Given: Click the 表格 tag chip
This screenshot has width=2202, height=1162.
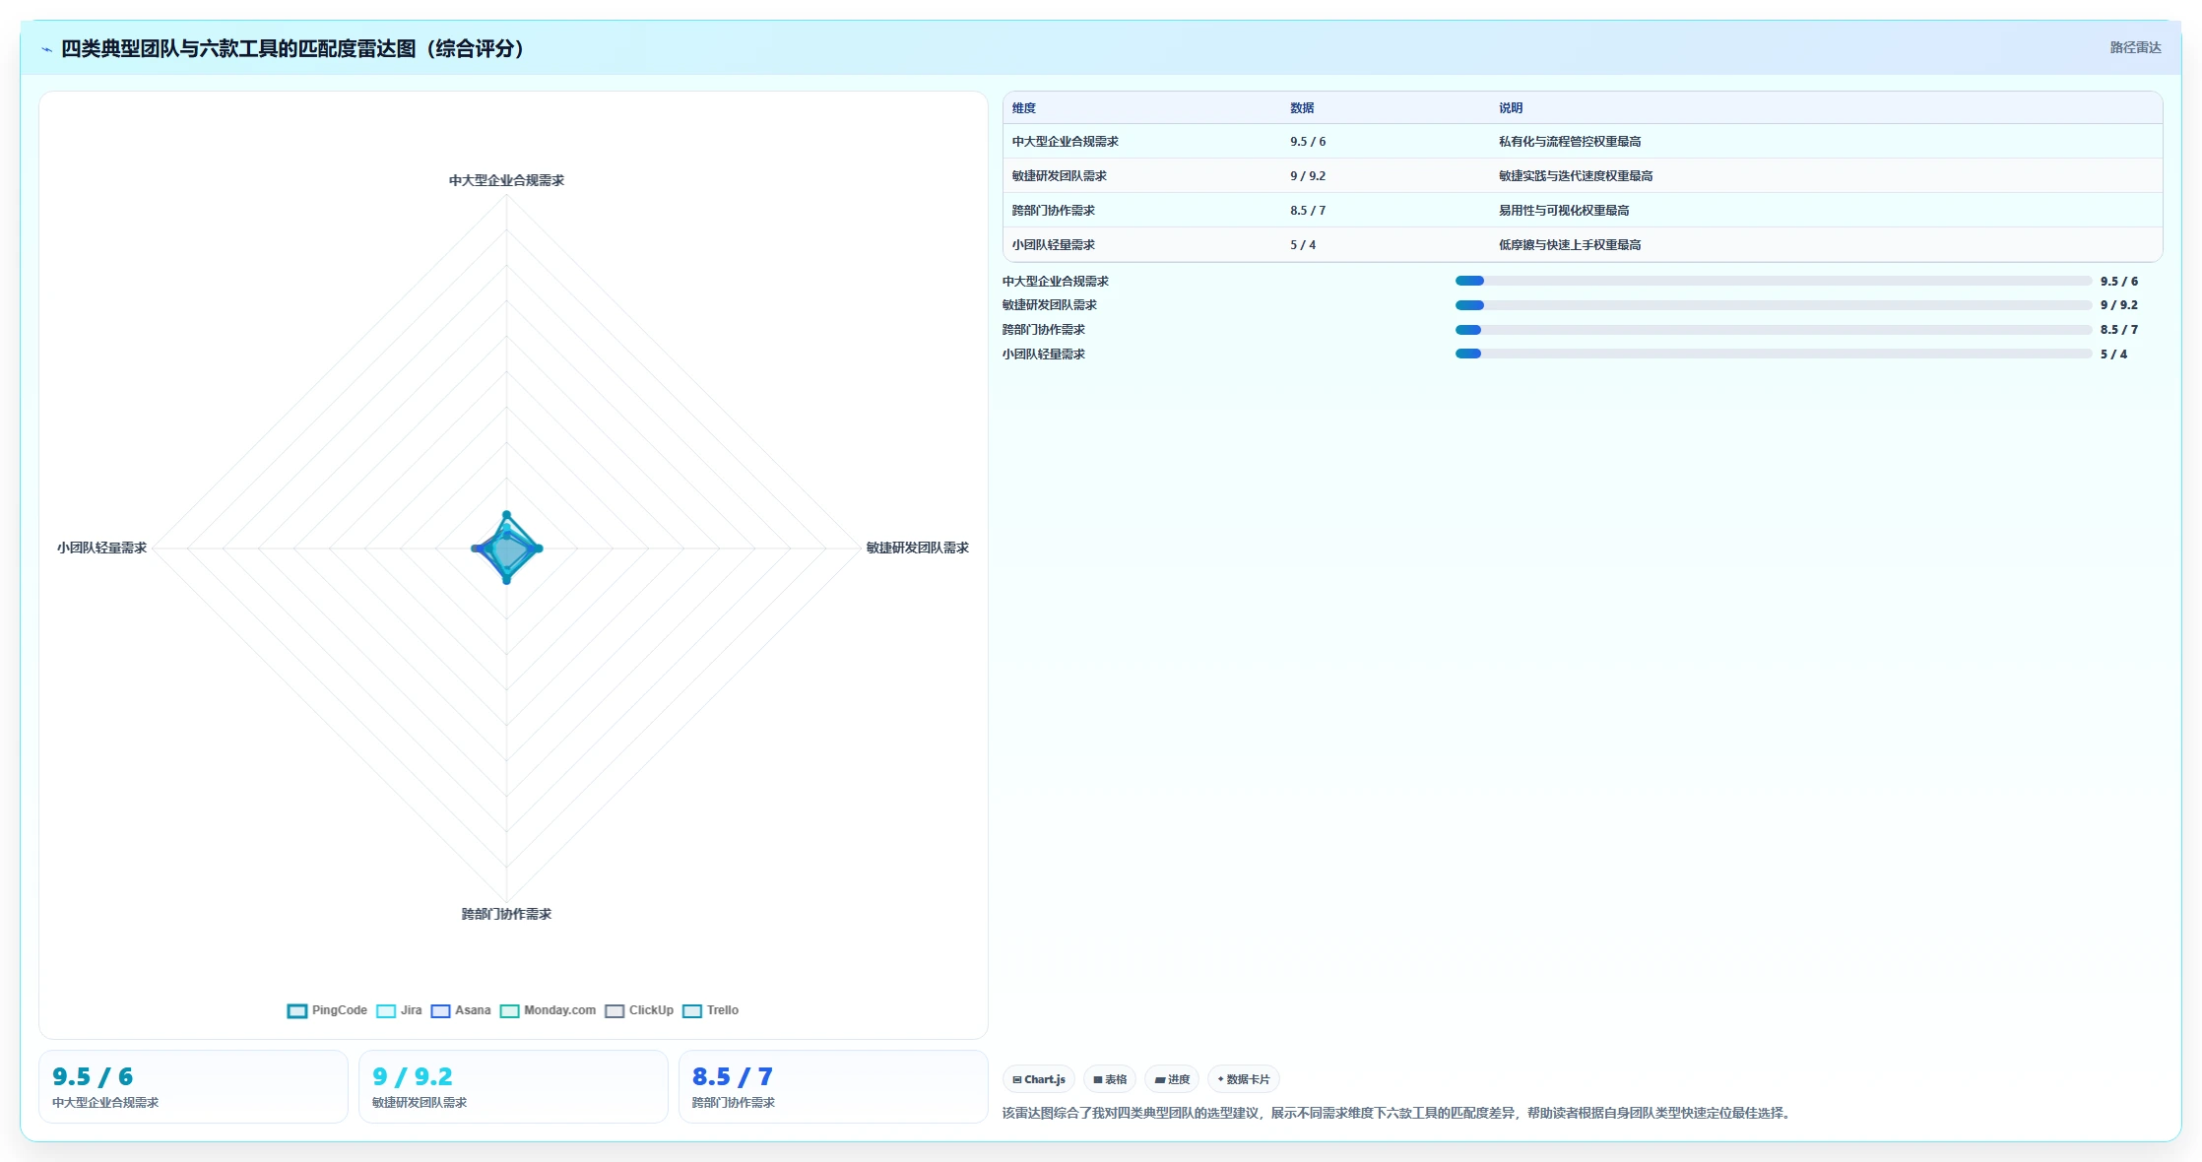Looking at the screenshot, I should (1110, 1079).
